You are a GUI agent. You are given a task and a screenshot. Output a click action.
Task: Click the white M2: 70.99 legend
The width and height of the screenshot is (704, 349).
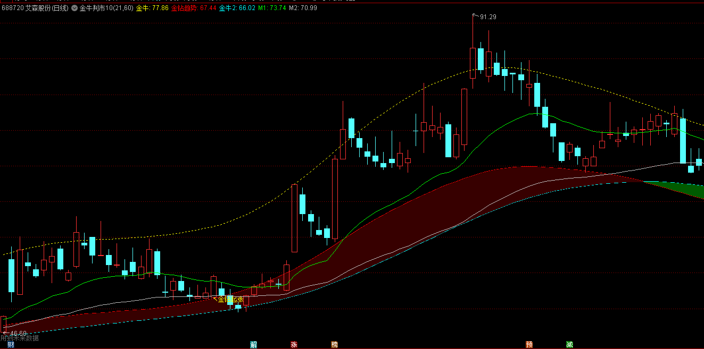tap(303, 8)
